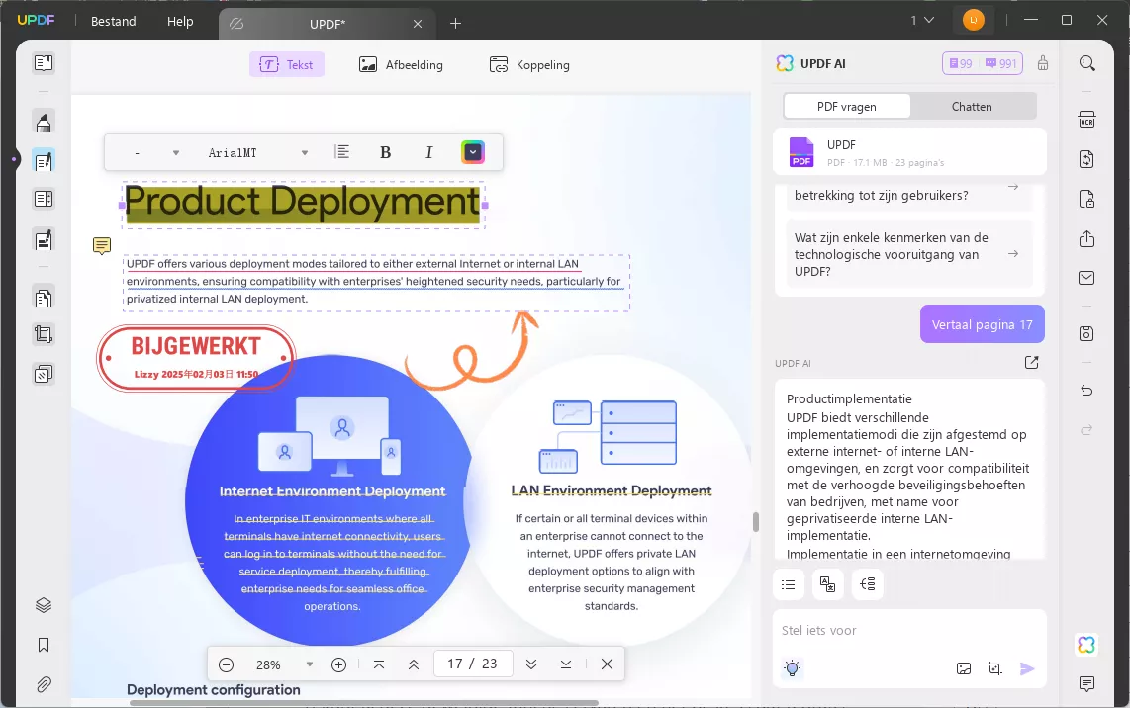Open the text alignment options
This screenshot has height=708, width=1130.
pos(342,152)
